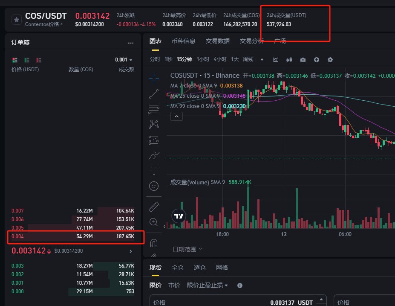Select the 现货 spot trading tab
The height and width of the screenshot is (306, 395).
(156, 268)
